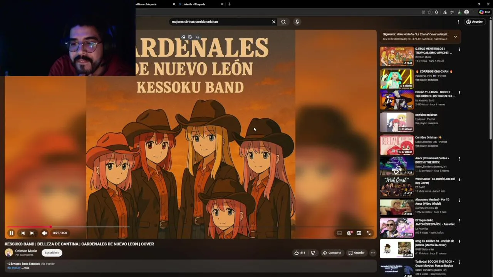
Task: Open a new browser tab
Action: point(230,4)
